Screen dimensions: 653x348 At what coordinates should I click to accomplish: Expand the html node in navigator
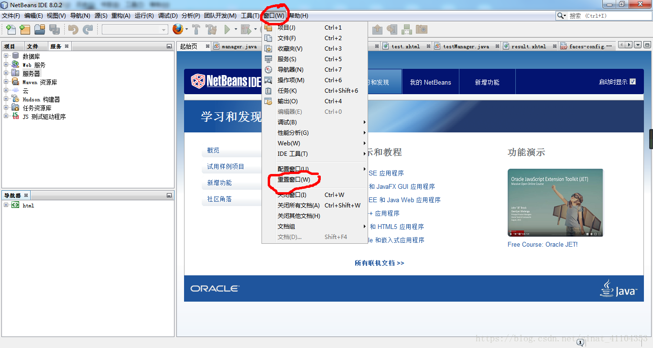pos(6,205)
